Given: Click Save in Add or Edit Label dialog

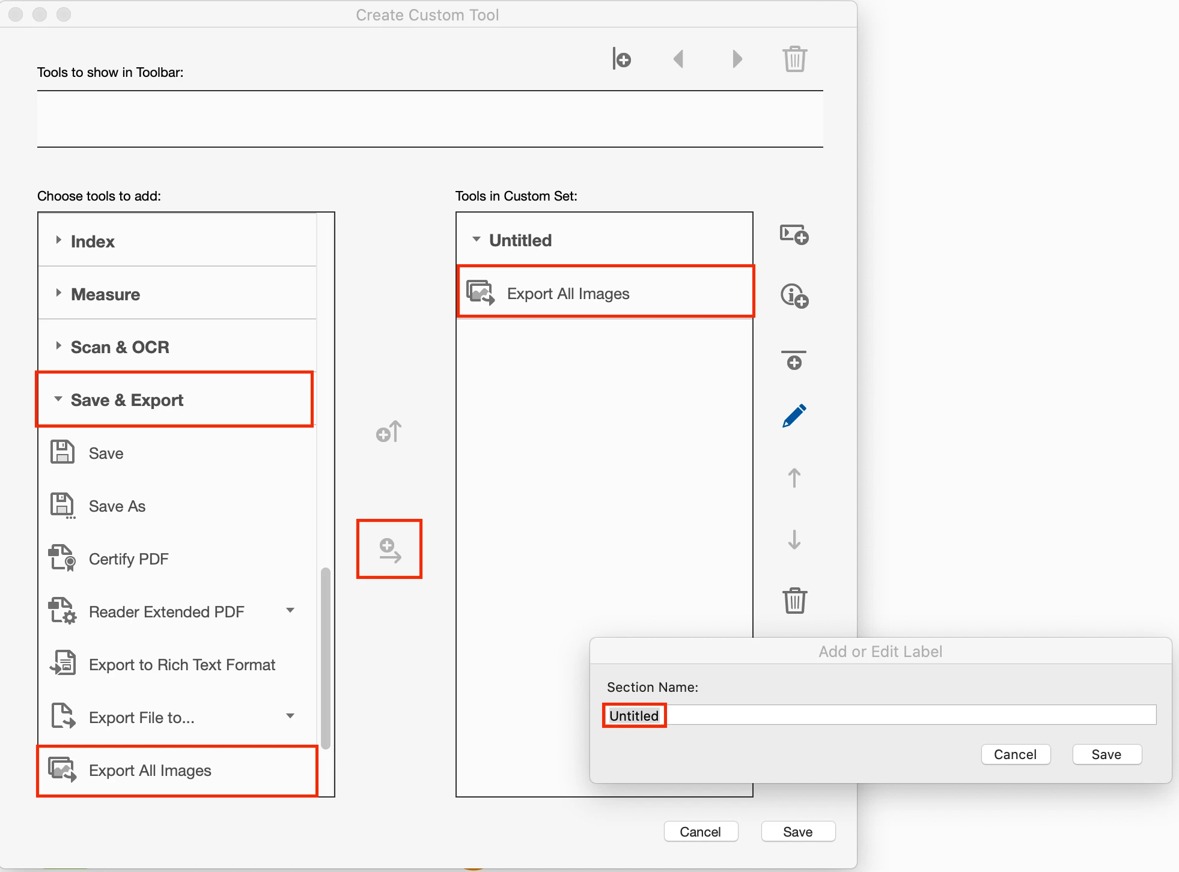Looking at the screenshot, I should click(x=1106, y=754).
